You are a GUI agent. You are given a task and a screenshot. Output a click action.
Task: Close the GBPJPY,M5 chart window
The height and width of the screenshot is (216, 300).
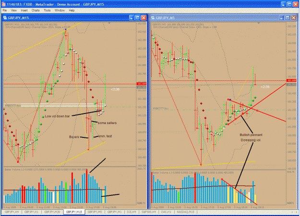294,18
